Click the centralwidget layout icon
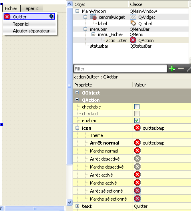 94,17
